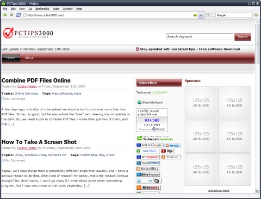Open the Online Services topic link
The height and width of the screenshot is (199, 261).
(x=26, y=94)
